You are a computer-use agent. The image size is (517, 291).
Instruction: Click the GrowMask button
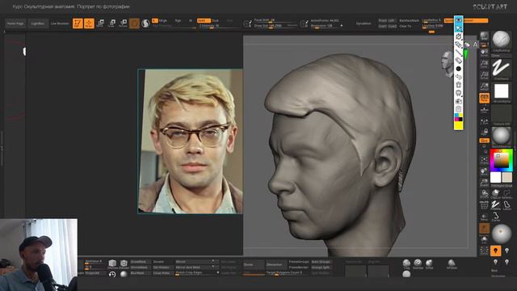point(140,262)
